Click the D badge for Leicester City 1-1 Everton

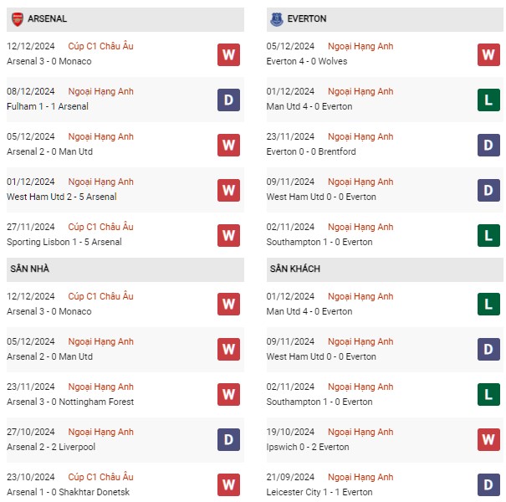click(488, 484)
